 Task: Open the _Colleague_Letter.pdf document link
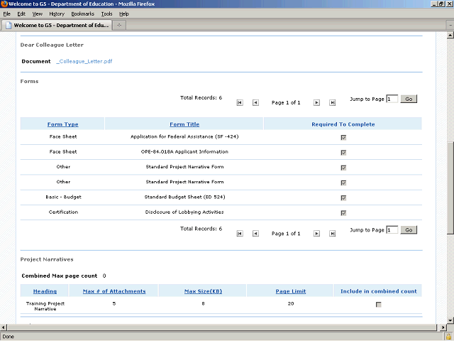click(x=84, y=62)
